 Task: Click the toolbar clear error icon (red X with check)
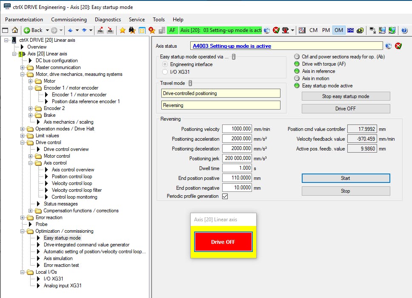click(x=276, y=30)
